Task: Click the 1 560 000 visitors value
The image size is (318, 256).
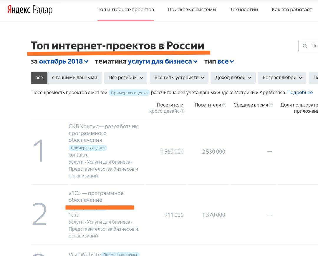Action: coord(172,152)
